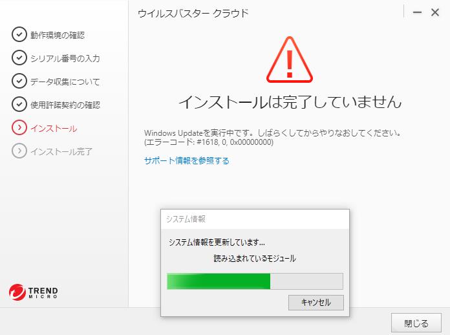Click the red warning triangle icon
The image size is (450, 335).
pos(290,59)
